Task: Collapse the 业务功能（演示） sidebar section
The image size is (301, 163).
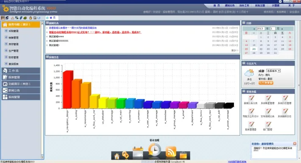Action: (21, 25)
